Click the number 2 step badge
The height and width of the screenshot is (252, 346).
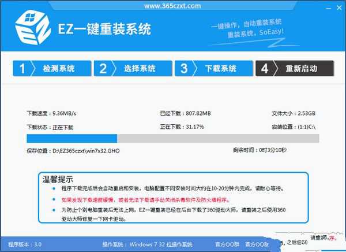[104, 69]
